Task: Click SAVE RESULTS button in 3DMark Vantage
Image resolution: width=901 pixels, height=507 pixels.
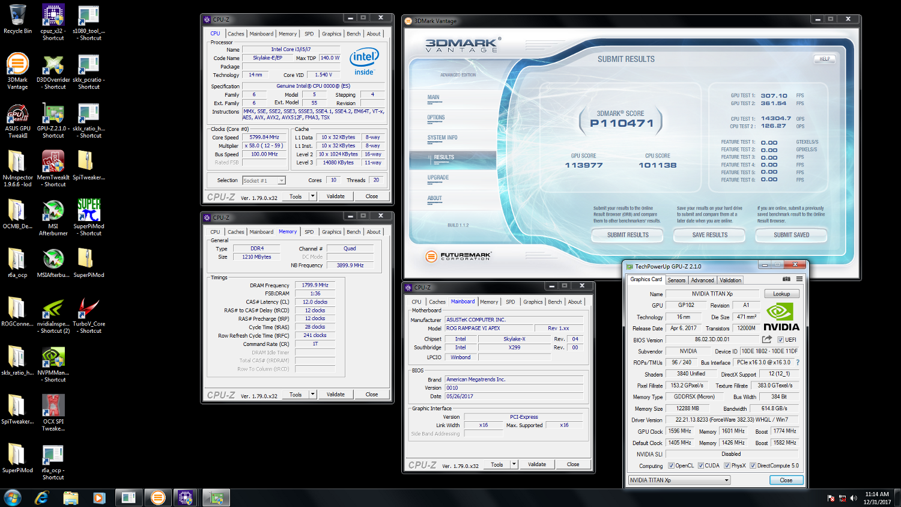Action: pyautogui.click(x=709, y=235)
